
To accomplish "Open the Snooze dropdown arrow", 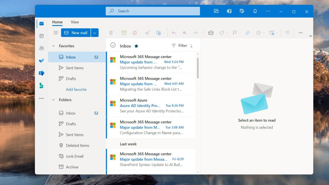I will point(264,33).
